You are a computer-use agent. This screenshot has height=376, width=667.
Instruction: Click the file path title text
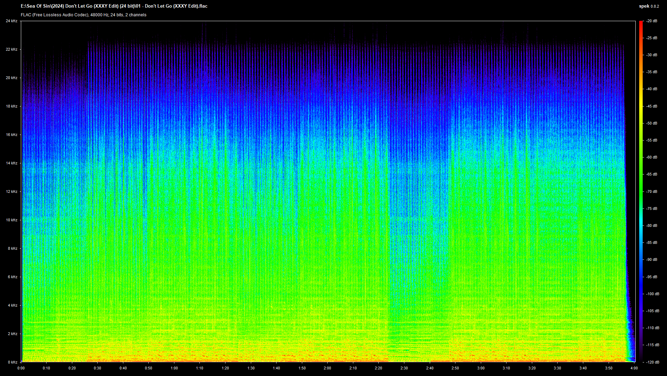[x=114, y=6]
